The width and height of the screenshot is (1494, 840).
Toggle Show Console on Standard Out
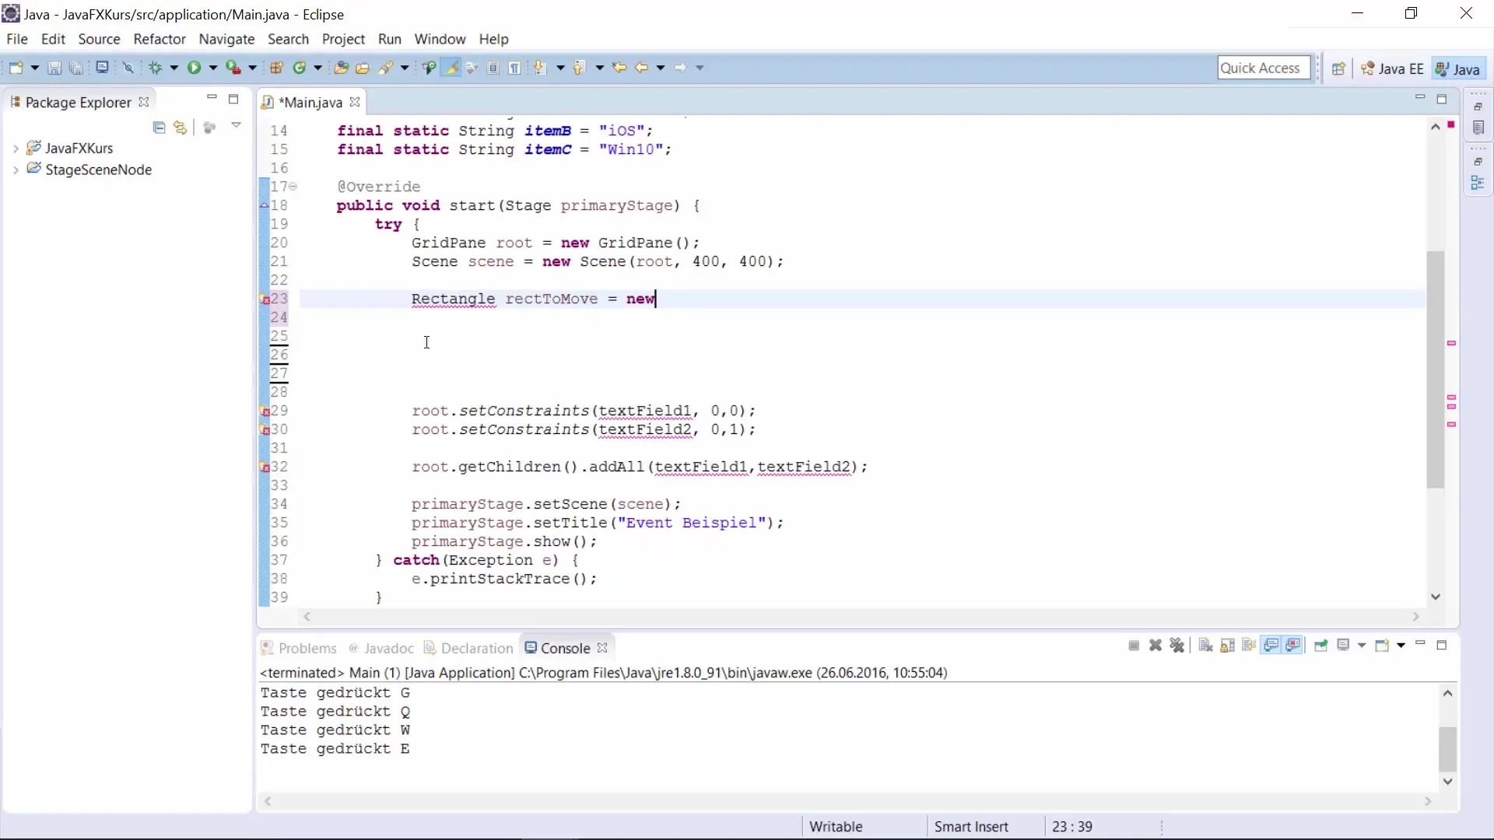1271,646
